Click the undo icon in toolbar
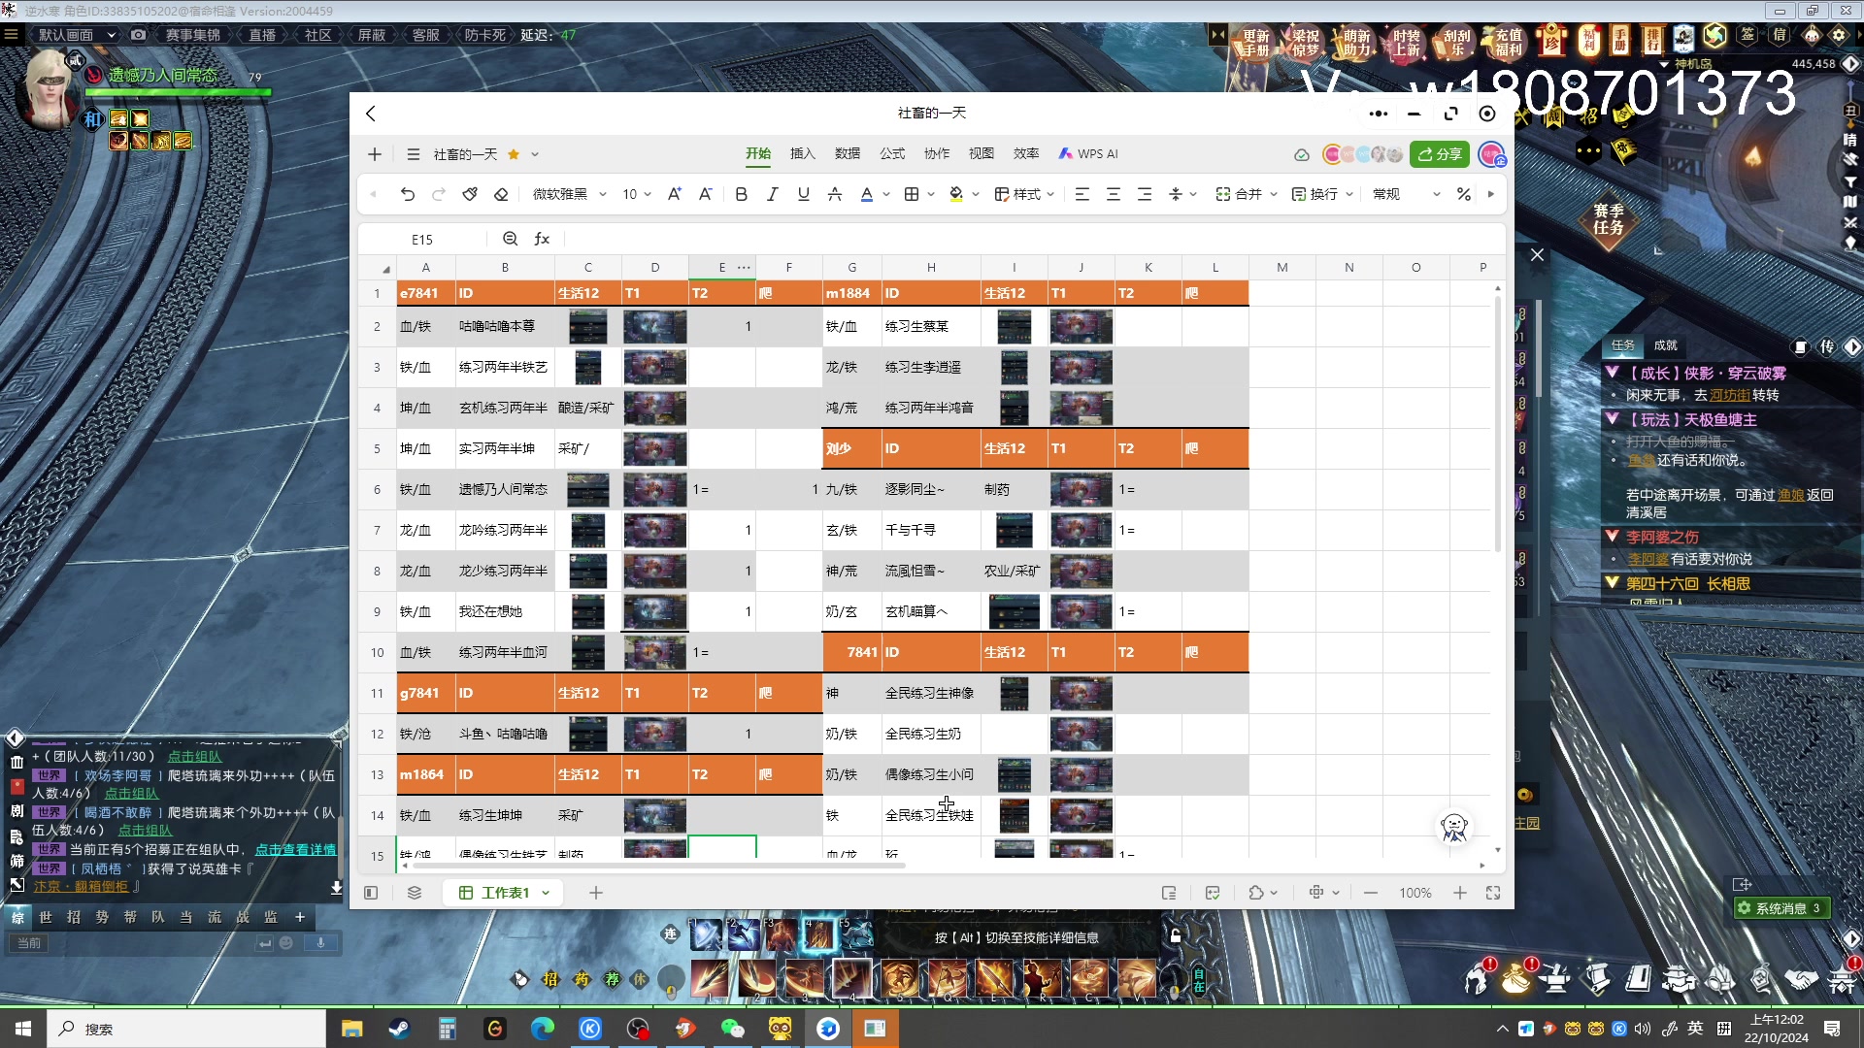This screenshot has height=1048, width=1864. click(408, 194)
